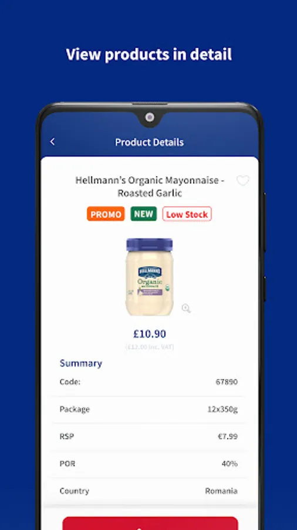Tap the RSP €7.99 row
This screenshot has width=297, height=530.
point(148,436)
